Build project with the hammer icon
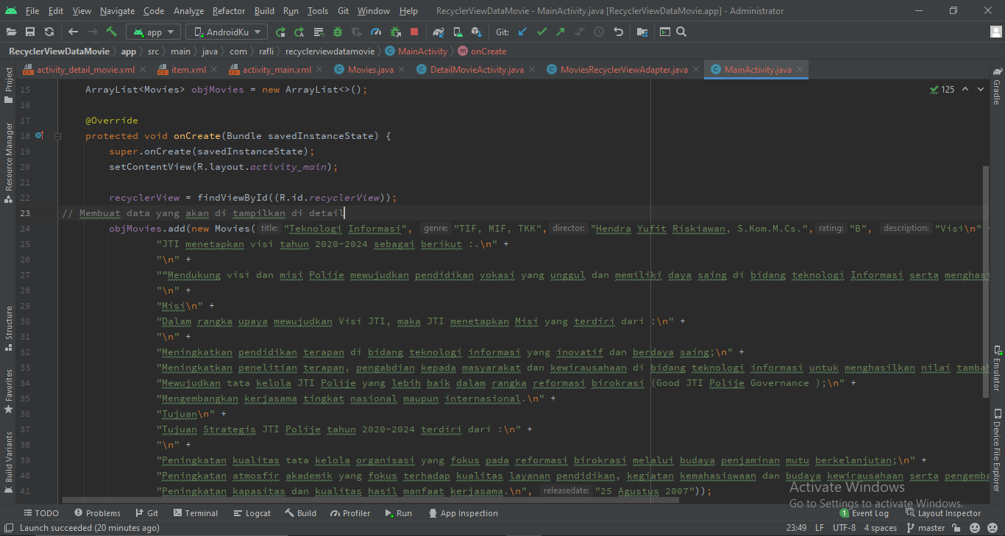This screenshot has height=536, width=1005. tap(112, 32)
